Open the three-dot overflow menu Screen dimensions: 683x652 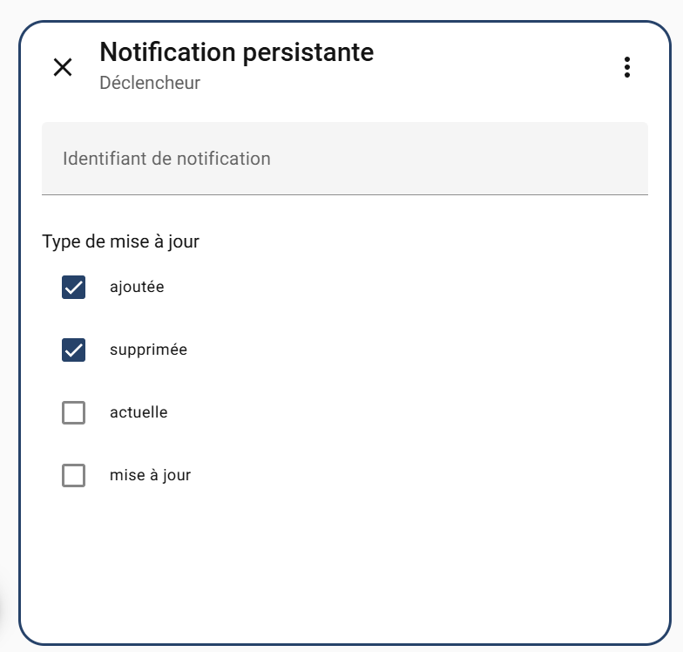pyautogui.click(x=627, y=67)
